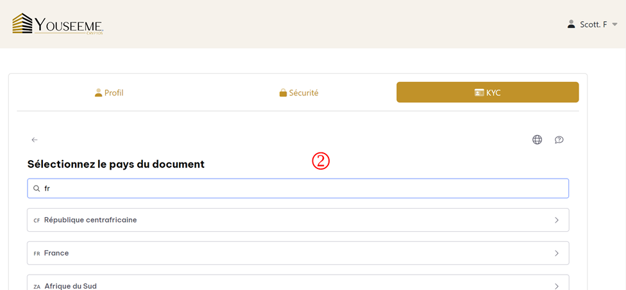
Task: Open the language selector globe icon
Action: [537, 140]
